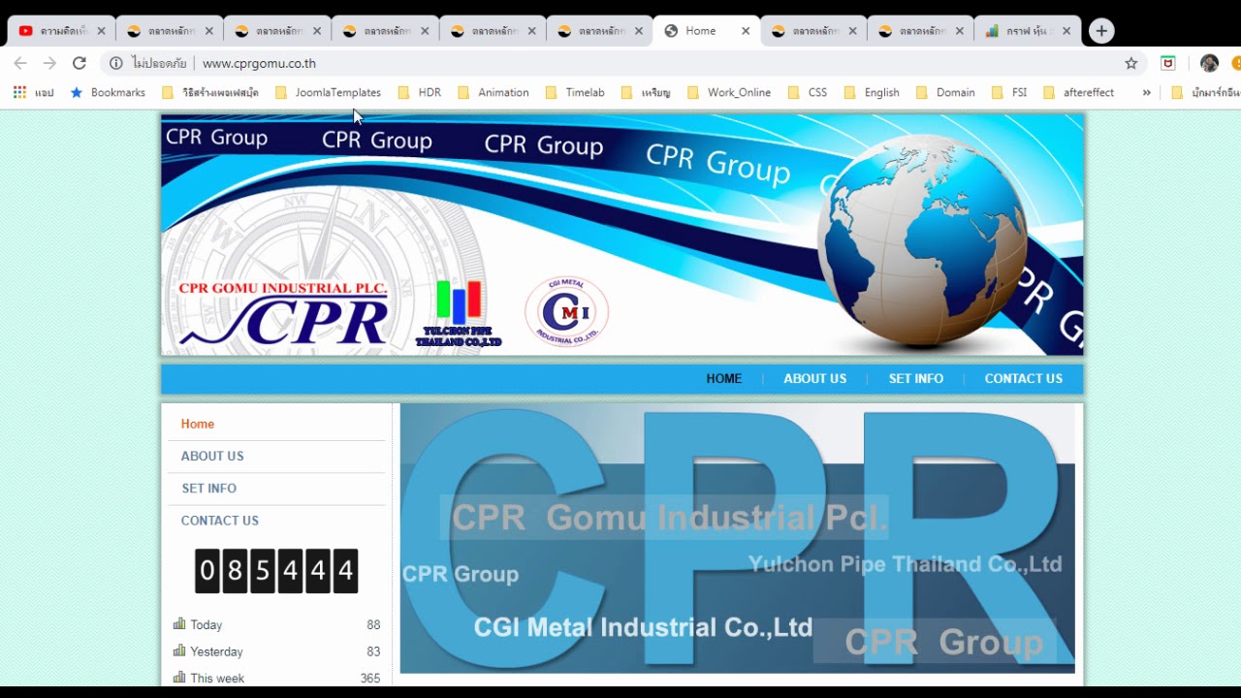Click the Today visitor statistics row
Viewport: 1241px width, 698px height.
[x=276, y=625]
